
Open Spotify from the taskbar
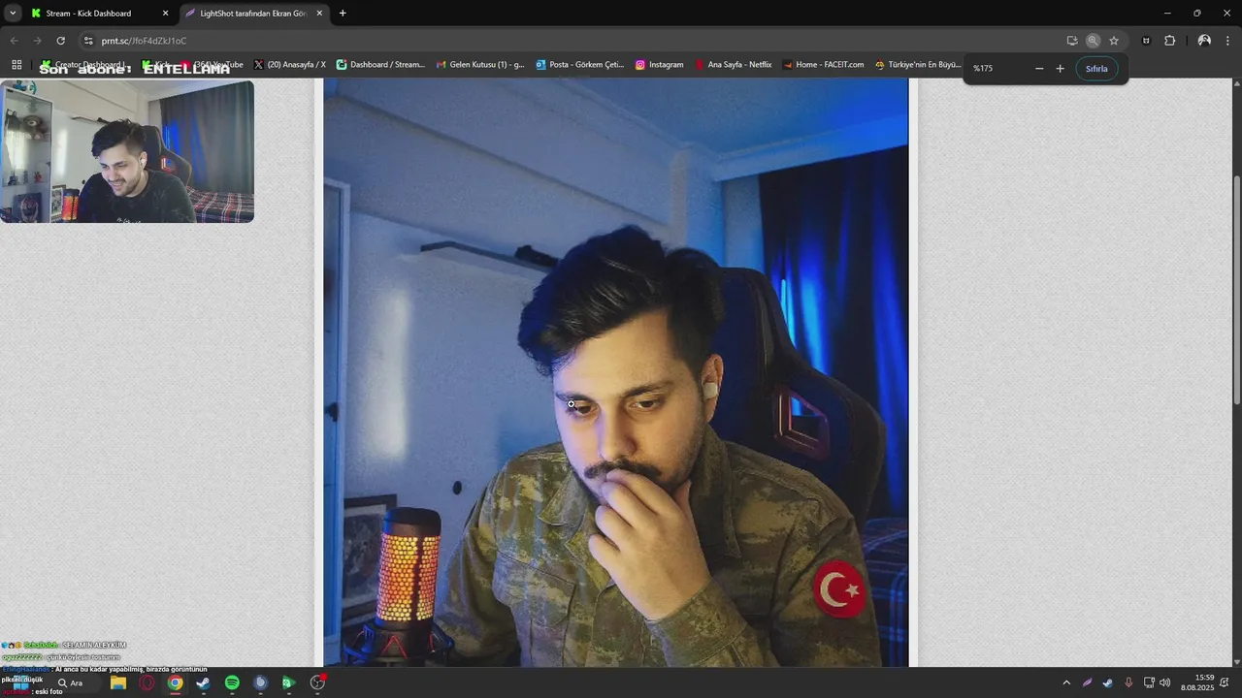point(232,682)
